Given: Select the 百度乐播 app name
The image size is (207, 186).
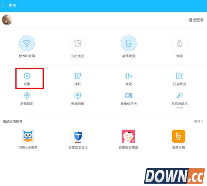Looking at the screenshot, I should click(x=179, y=147).
